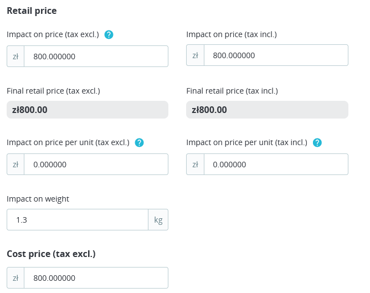Click the Cost price (tax excl.) heading
The width and height of the screenshot is (370, 293).
(51, 254)
